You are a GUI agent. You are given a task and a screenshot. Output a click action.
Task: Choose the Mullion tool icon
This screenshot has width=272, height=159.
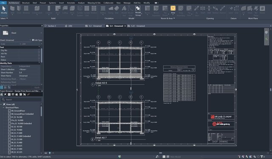tap(94, 10)
